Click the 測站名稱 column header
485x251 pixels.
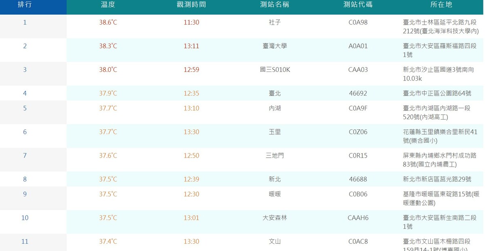[x=274, y=5]
